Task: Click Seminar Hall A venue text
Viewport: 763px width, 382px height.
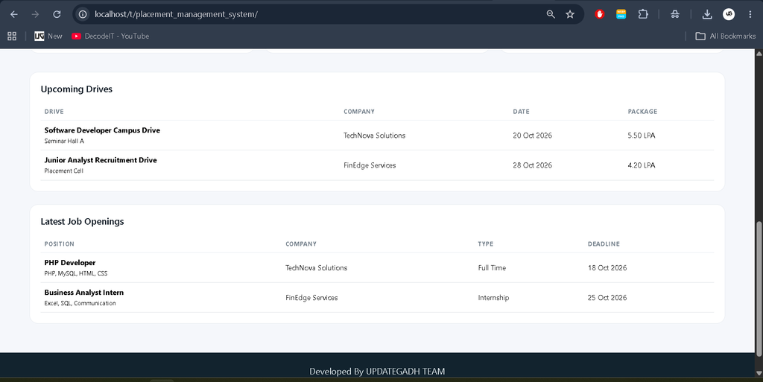Action: (64, 141)
